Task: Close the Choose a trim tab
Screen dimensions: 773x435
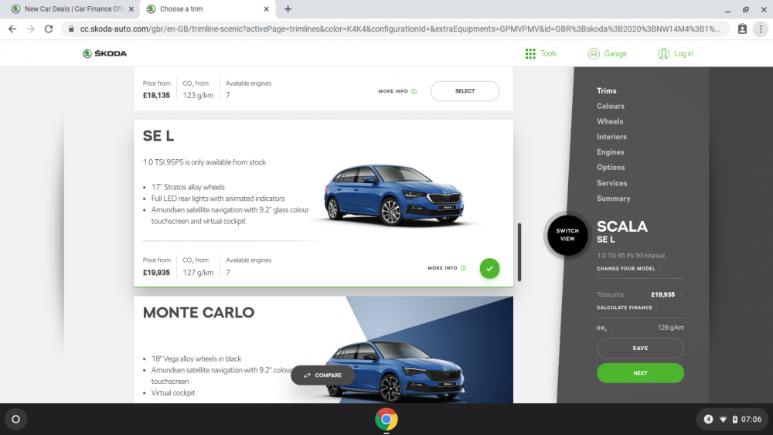Action: pyautogui.click(x=266, y=8)
